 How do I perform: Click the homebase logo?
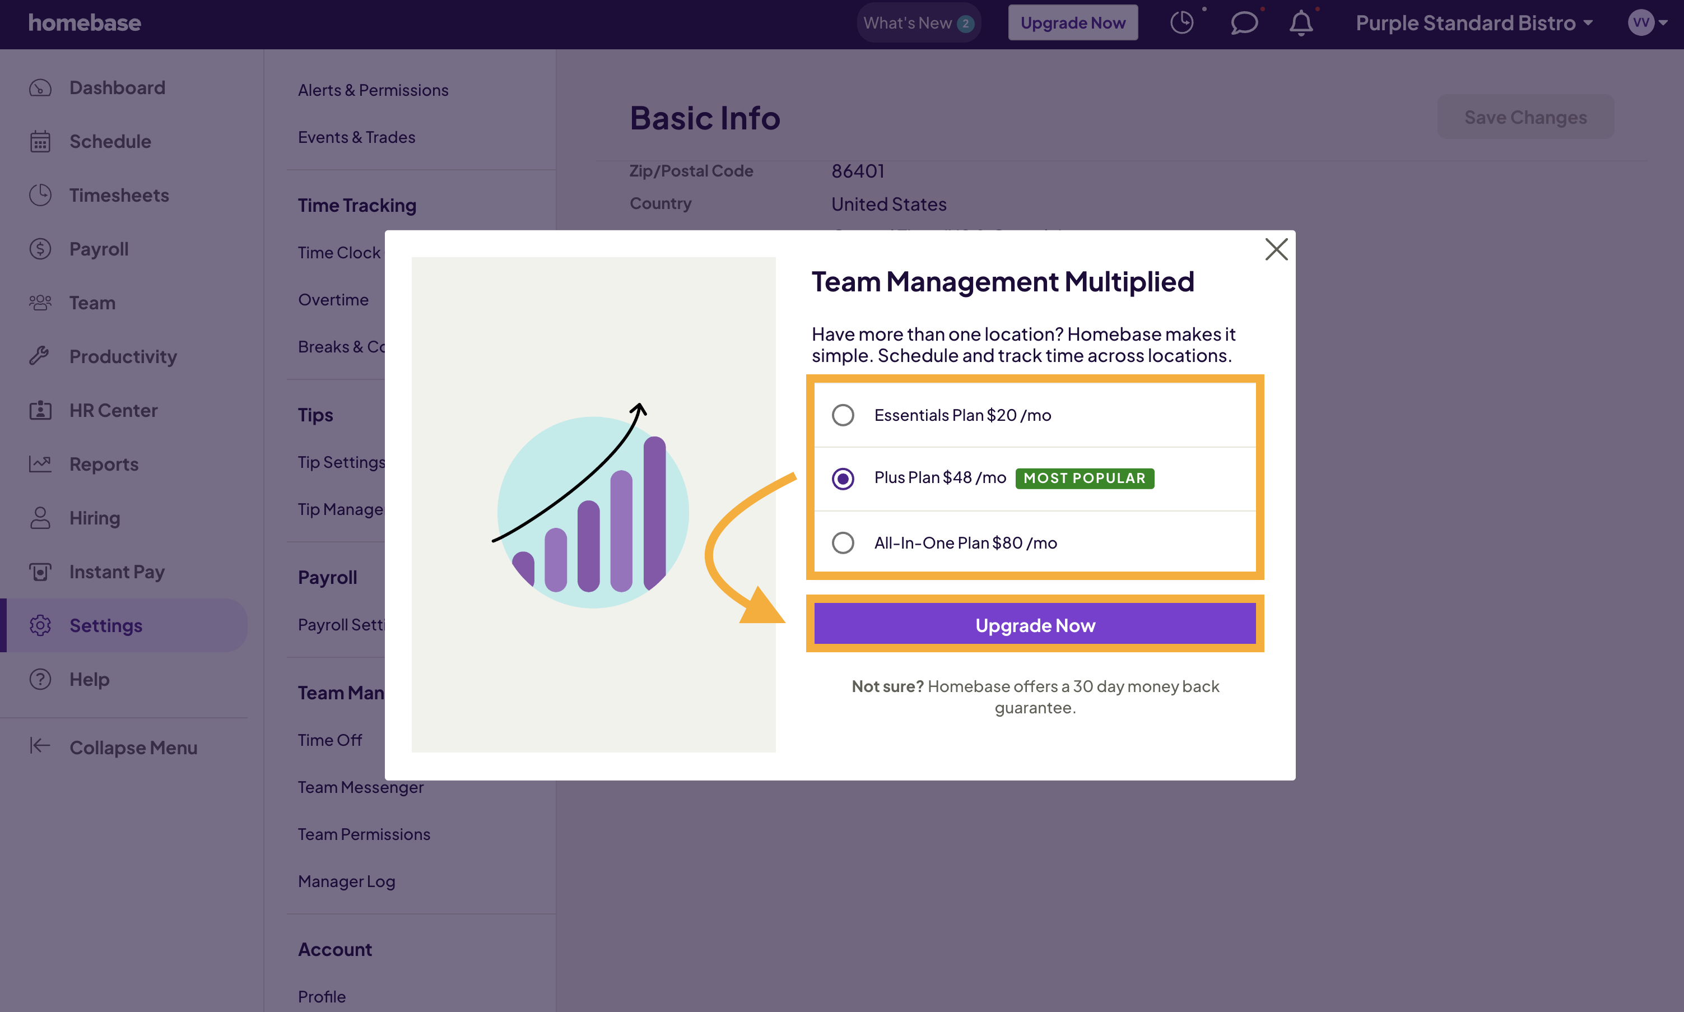(x=85, y=22)
